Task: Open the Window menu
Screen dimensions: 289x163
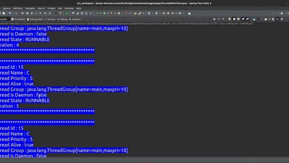Action: [69, 8]
